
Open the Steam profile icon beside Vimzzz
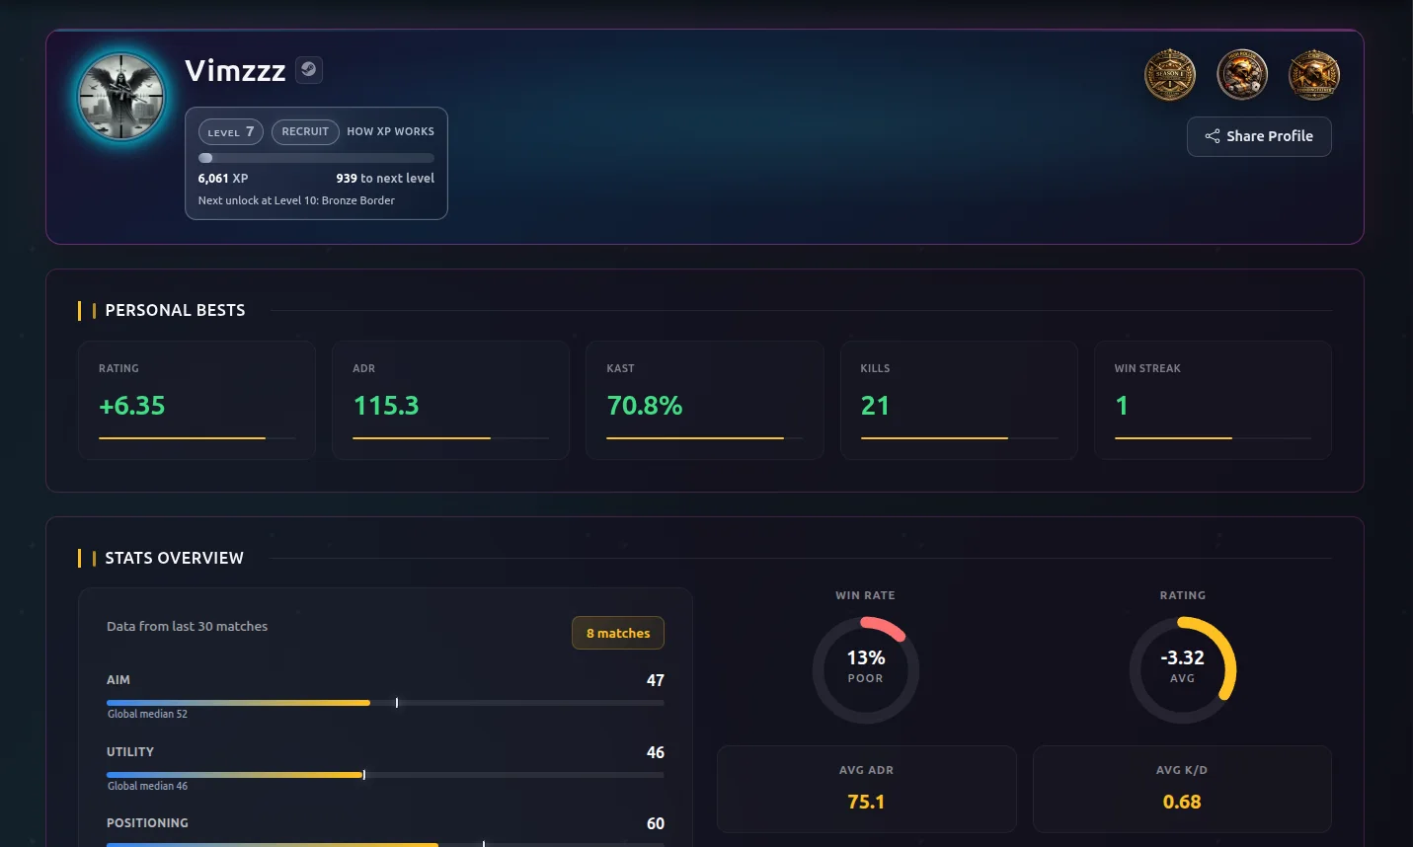(309, 69)
